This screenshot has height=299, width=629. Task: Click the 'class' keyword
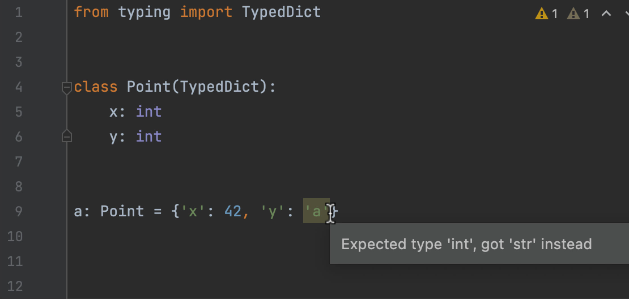point(96,87)
